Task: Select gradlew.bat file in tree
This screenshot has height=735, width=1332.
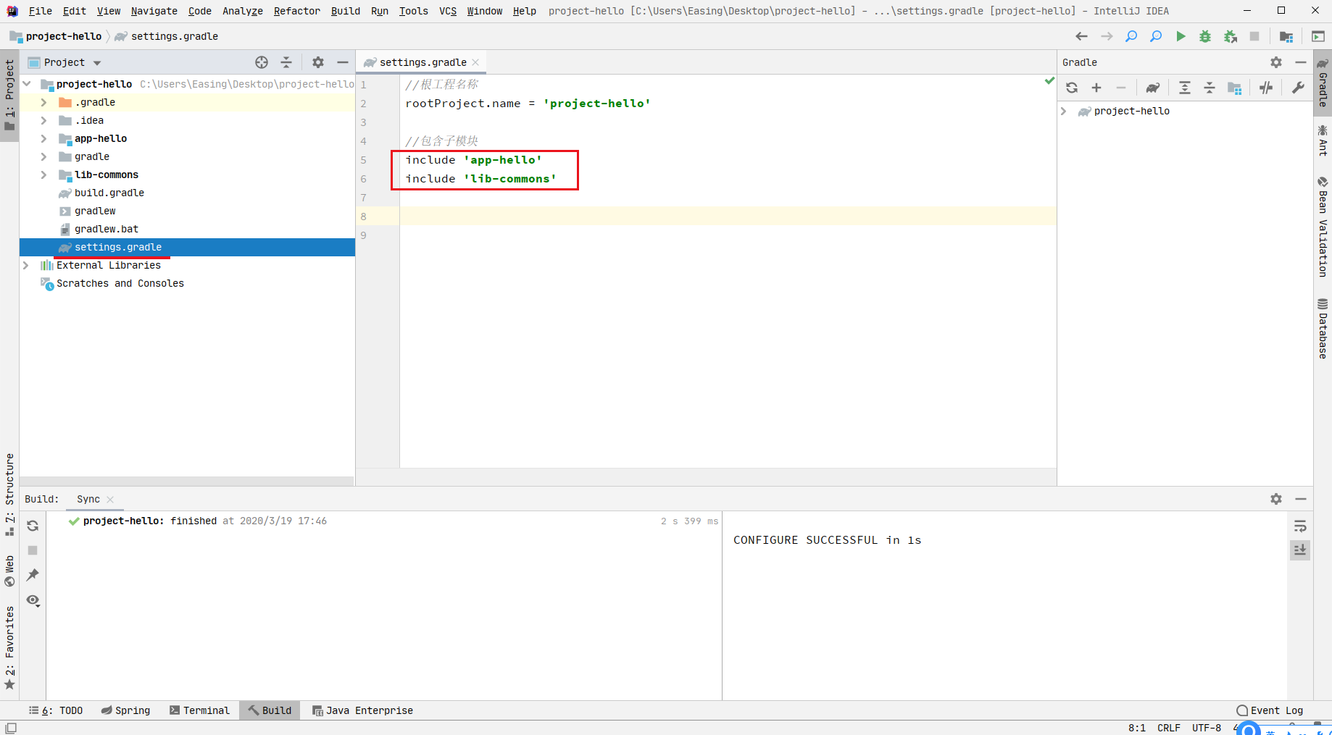Action: pyautogui.click(x=106, y=229)
